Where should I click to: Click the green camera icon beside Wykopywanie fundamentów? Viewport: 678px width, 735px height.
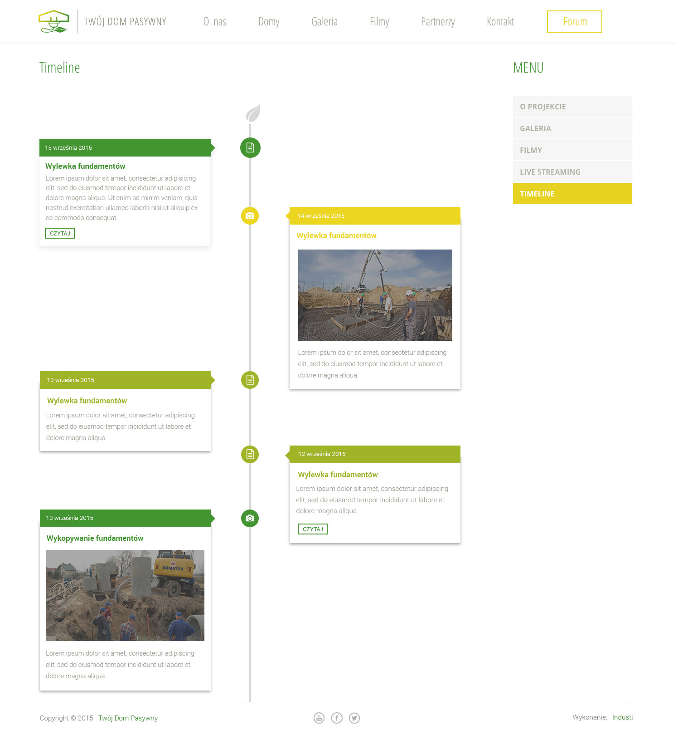click(x=250, y=518)
